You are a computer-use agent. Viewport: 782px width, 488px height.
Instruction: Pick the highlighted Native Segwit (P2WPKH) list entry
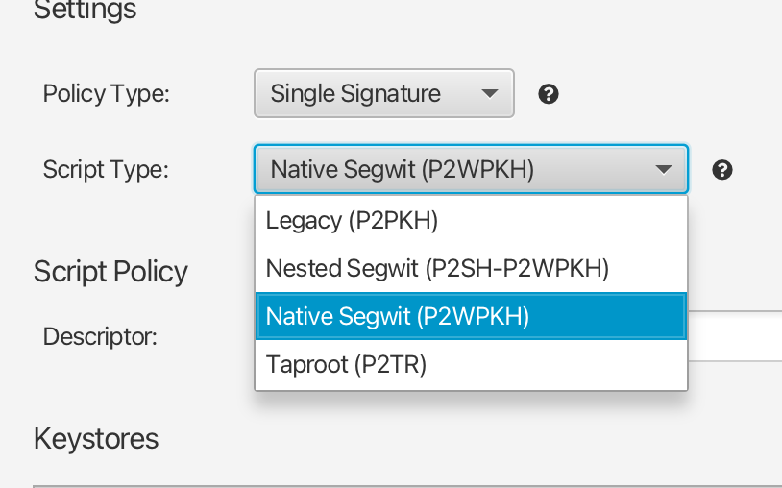point(398,316)
